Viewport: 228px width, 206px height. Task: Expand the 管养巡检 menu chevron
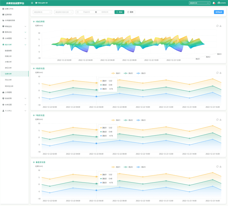pyautogui.click(x=25, y=32)
